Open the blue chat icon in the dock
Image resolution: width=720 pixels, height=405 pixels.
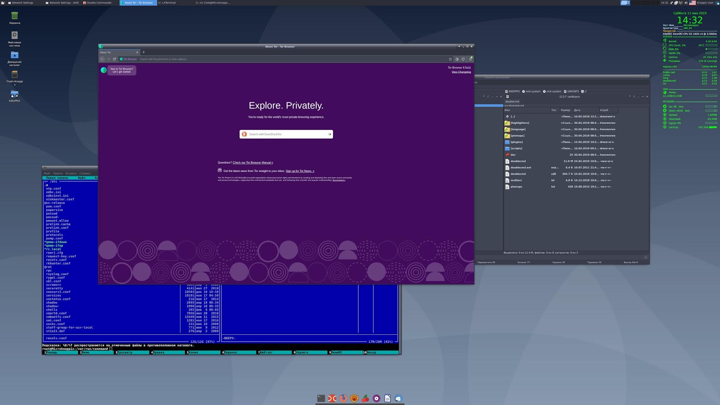tap(398, 398)
